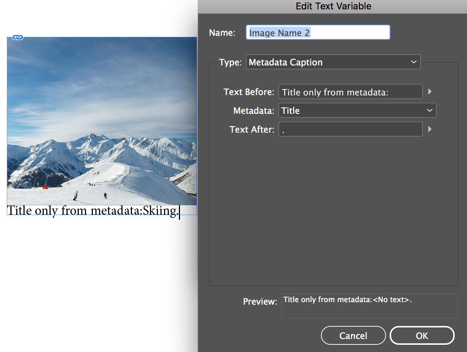Click the 'Name:' label

222,33
